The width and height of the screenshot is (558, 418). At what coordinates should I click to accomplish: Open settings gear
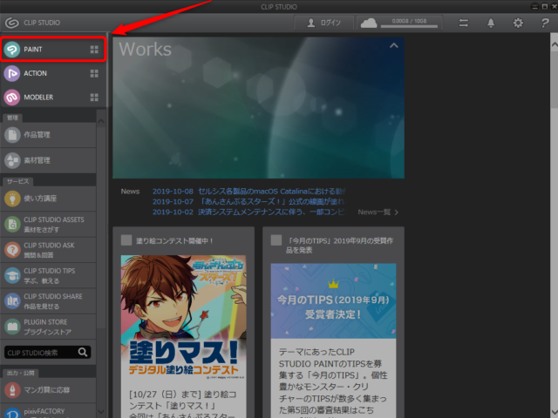518,24
